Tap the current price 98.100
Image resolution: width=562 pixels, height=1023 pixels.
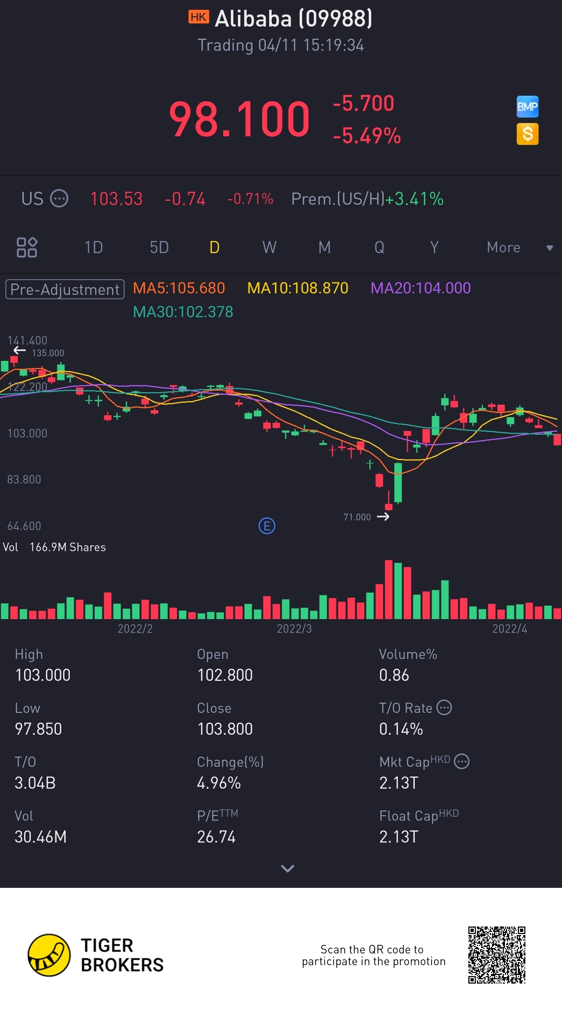point(239,118)
